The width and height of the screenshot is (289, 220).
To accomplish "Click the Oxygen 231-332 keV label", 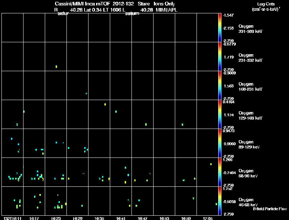I will pyautogui.click(x=250, y=58).
